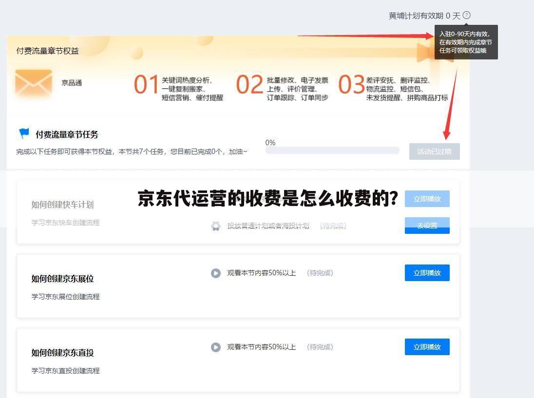Screen dimensions: 534x398
Task: Click the 活动已过期 button
Action: tap(434, 152)
